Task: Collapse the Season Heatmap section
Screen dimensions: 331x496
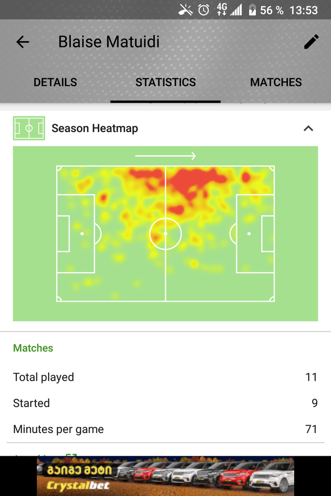Action: [309, 128]
